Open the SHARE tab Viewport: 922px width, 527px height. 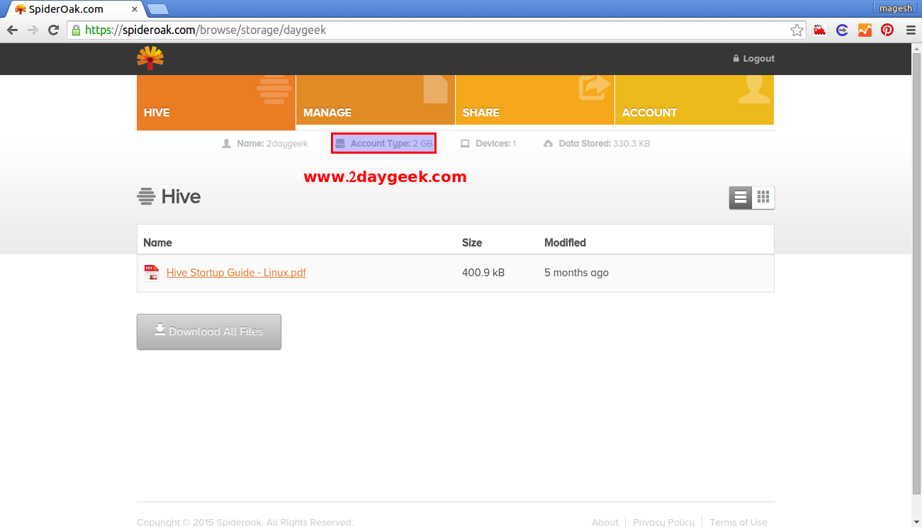tap(535, 100)
